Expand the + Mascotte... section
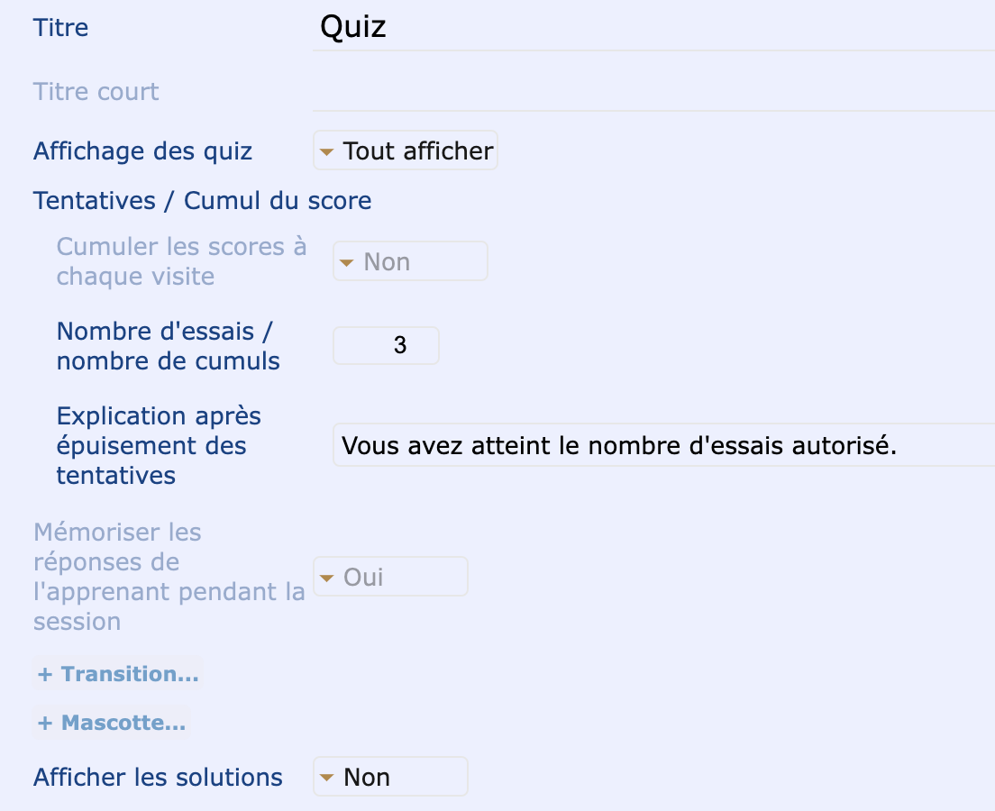The width and height of the screenshot is (995, 811). (112, 722)
